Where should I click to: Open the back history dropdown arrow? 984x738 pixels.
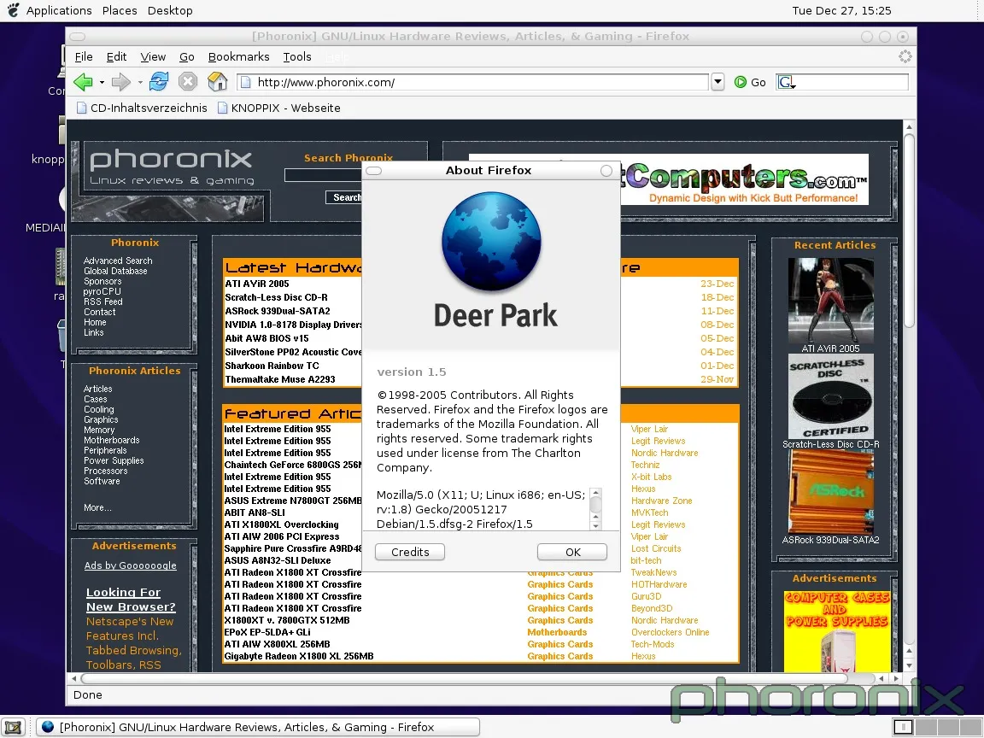tap(102, 82)
